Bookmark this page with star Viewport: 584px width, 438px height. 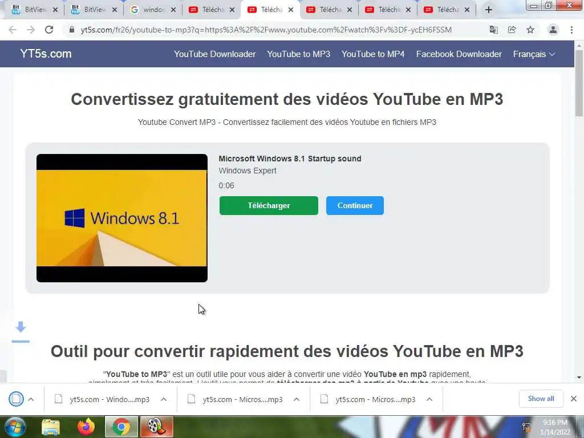tap(530, 30)
